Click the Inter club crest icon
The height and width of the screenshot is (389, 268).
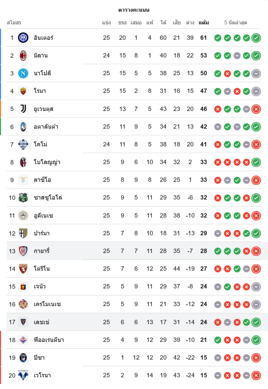[x=23, y=38]
